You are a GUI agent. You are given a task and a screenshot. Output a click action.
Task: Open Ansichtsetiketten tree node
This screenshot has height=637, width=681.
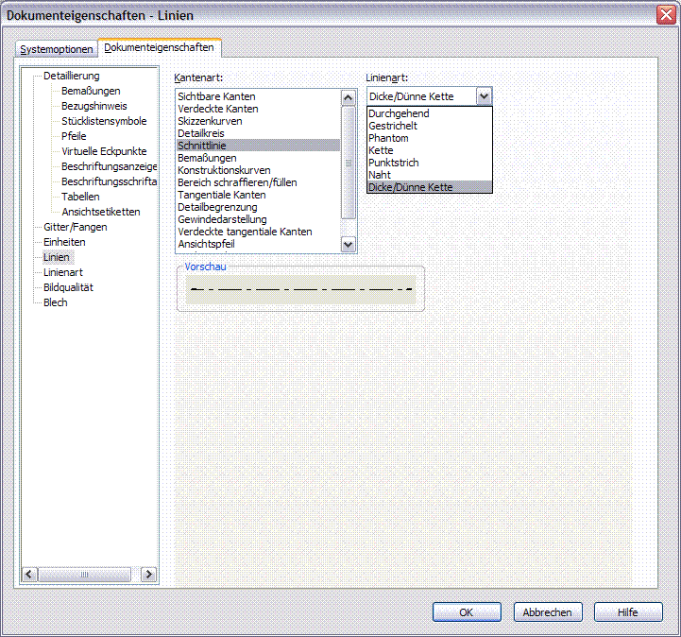(x=101, y=212)
